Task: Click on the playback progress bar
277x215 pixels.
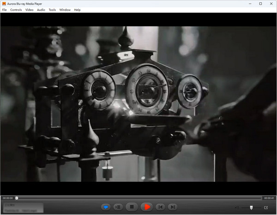Action: pos(138,198)
